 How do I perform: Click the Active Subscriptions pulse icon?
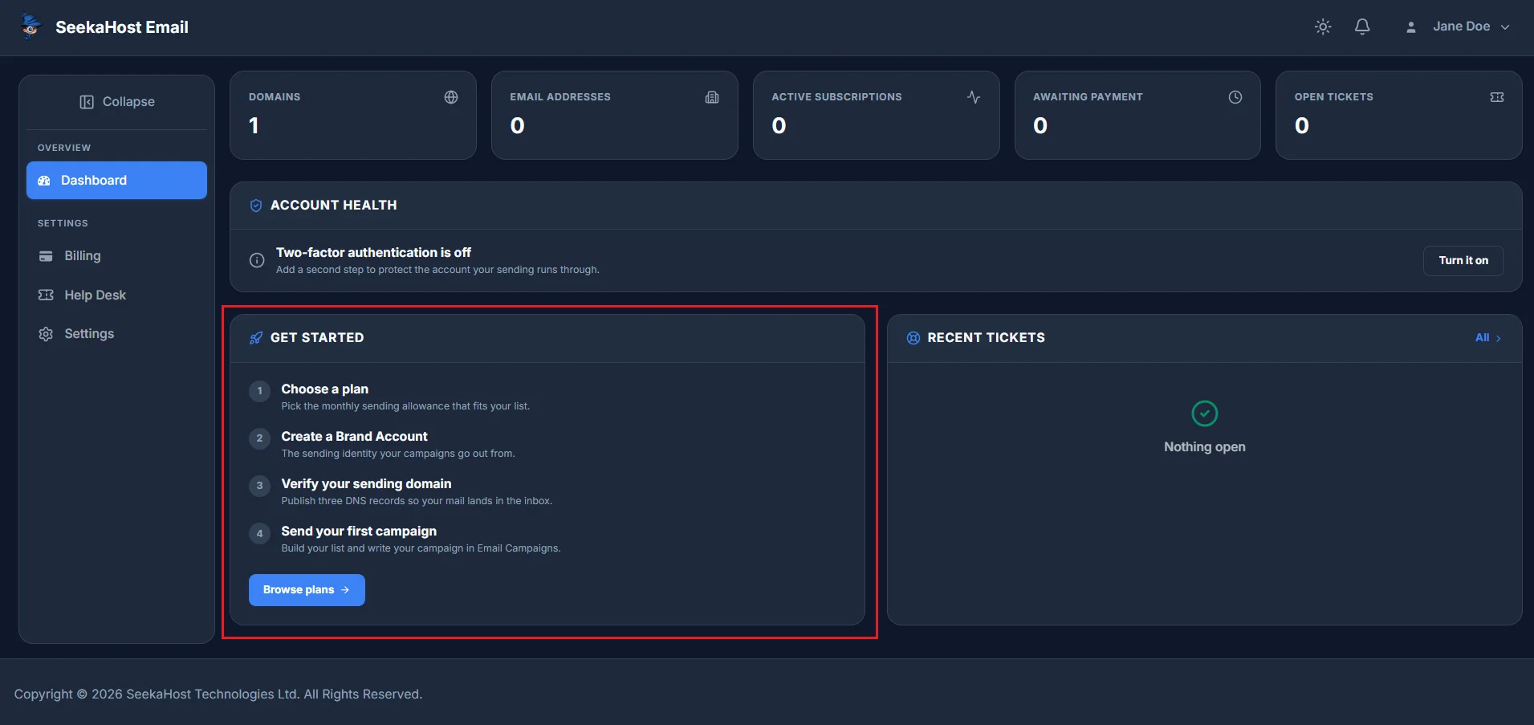tap(974, 97)
